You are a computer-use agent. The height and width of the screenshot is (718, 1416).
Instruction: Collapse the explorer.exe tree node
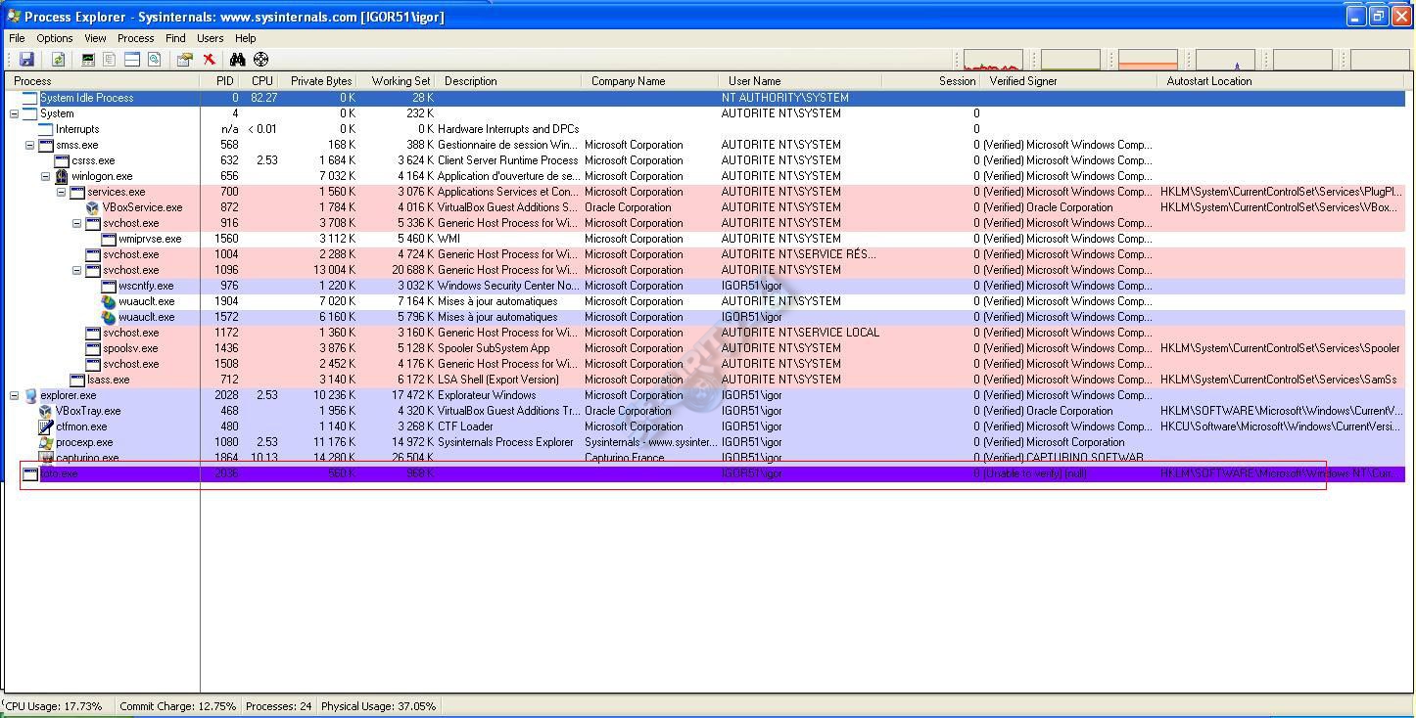(x=14, y=395)
